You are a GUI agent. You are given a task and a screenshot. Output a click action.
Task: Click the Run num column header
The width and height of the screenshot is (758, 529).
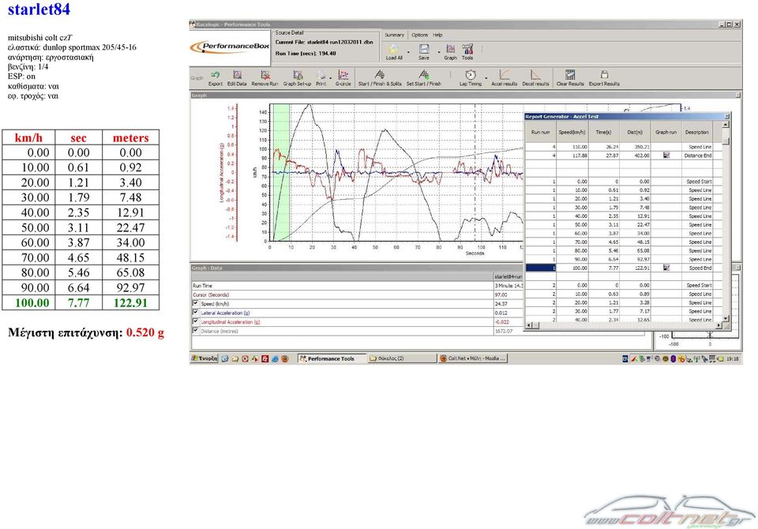click(540, 132)
